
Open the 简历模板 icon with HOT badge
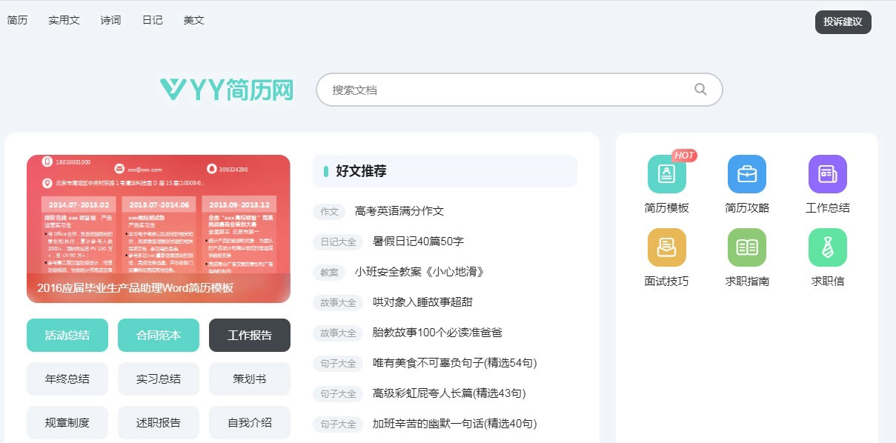(x=666, y=173)
